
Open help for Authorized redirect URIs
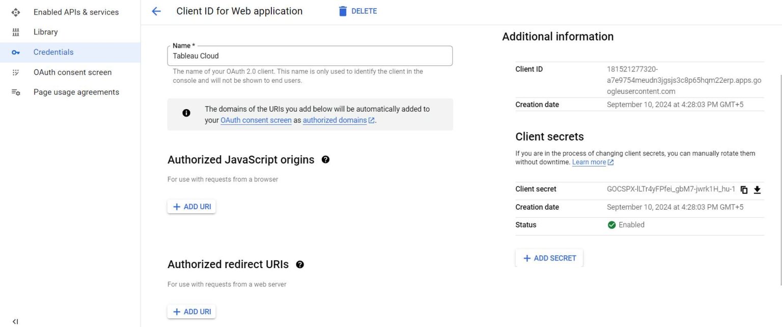click(x=300, y=264)
